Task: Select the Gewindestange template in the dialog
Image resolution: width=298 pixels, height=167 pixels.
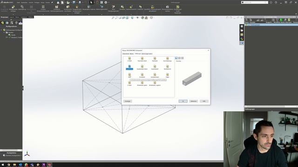Action: pos(167,59)
